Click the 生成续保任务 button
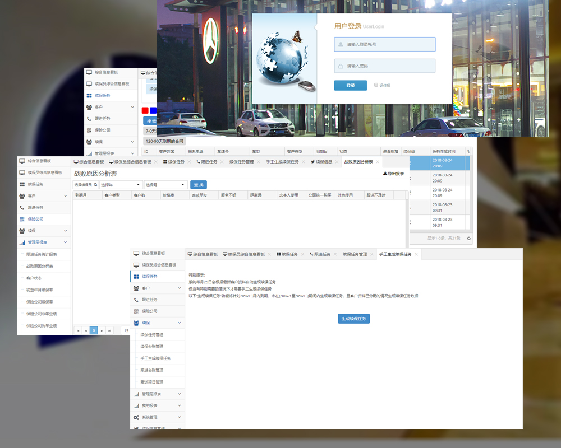Screen dimensions: 561x448 tap(353, 319)
